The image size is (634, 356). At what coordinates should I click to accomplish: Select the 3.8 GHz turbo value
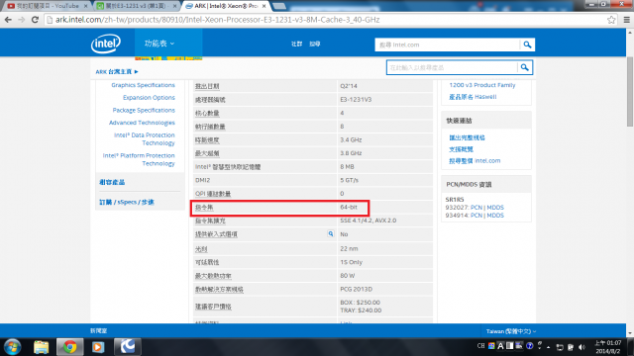[x=351, y=153]
